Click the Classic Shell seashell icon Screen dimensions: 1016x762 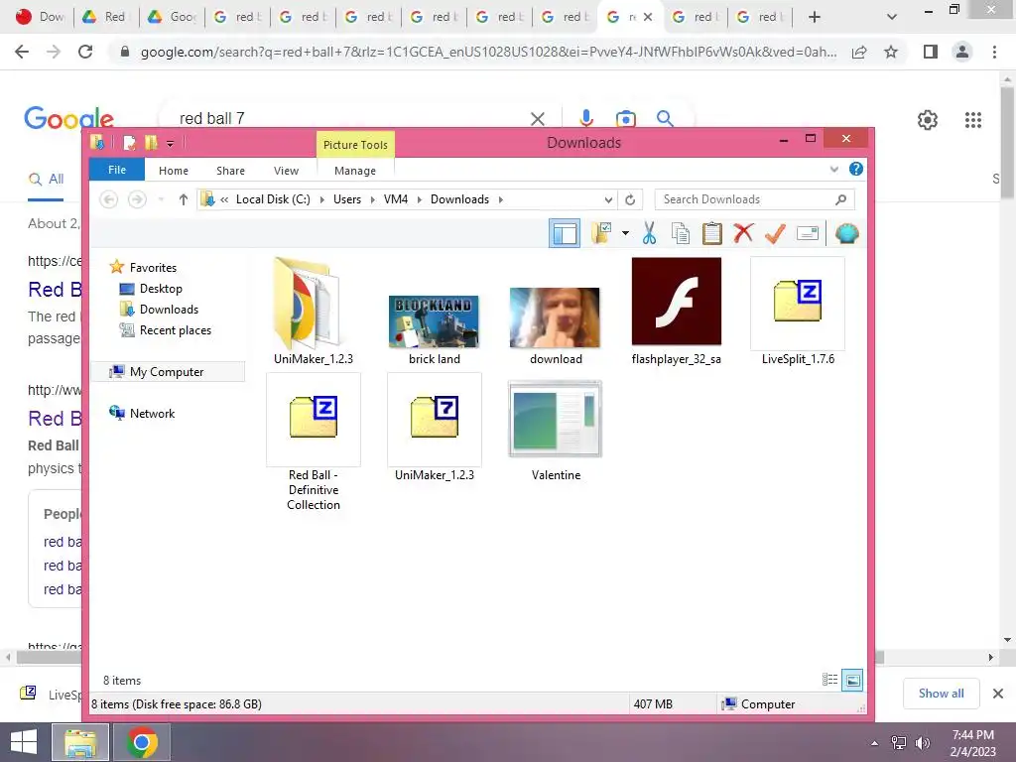click(x=846, y=233)
